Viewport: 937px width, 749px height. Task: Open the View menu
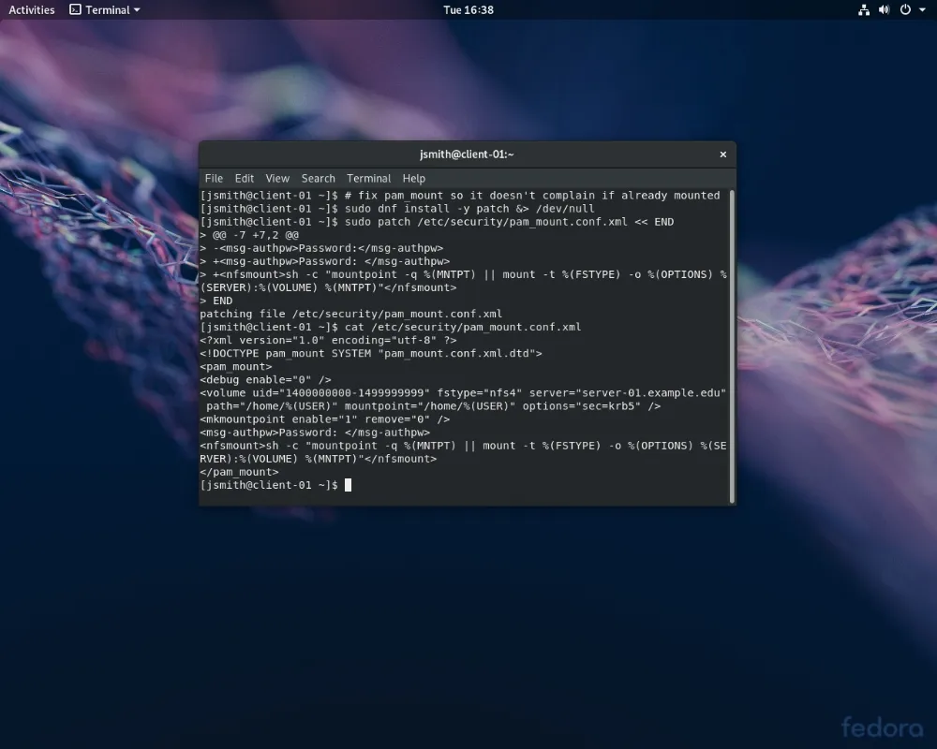pyautogui.click(x=277, y=178)
